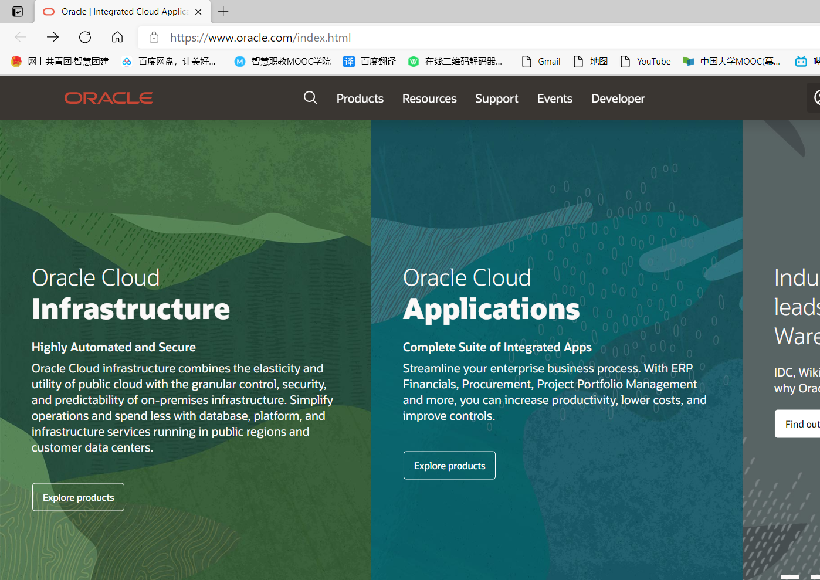This screenshot has width=820, height=580.
Task: Open the 地图 bookmark
Action: coord(590,62)
